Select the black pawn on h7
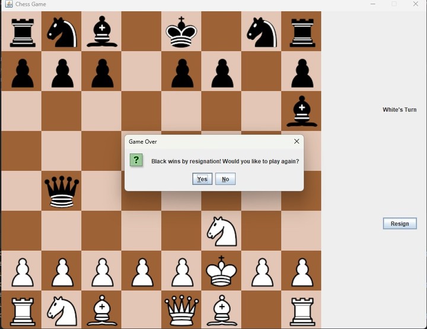The image size is (427, 329). 302,73
